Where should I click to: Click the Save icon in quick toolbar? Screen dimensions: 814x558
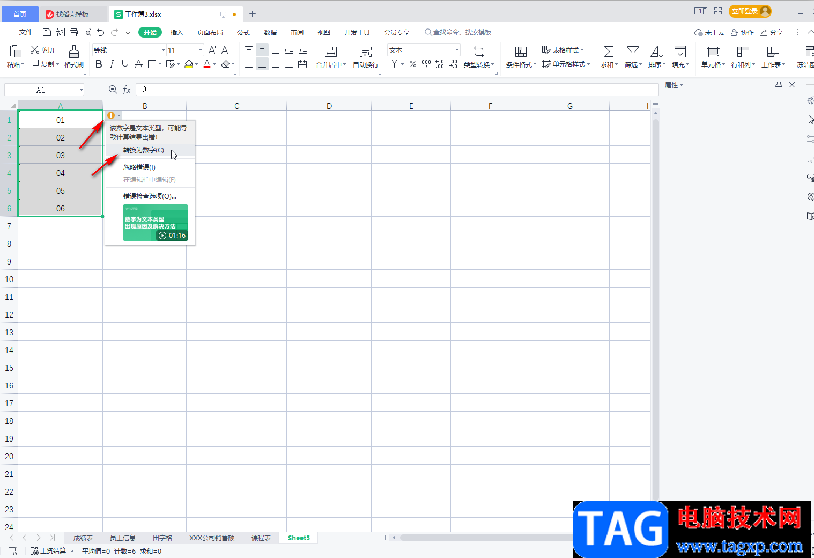click(x=47, y=32)
